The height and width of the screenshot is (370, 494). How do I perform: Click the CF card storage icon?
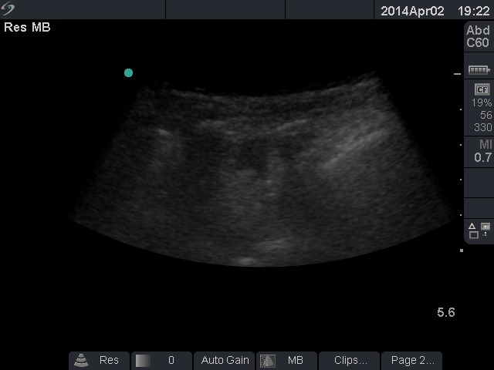[482, 89]
